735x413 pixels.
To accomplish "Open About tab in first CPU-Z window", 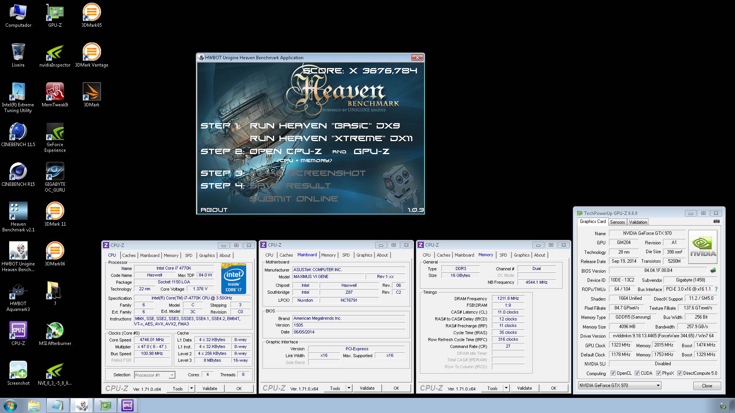I will click(x=225, y=255).
